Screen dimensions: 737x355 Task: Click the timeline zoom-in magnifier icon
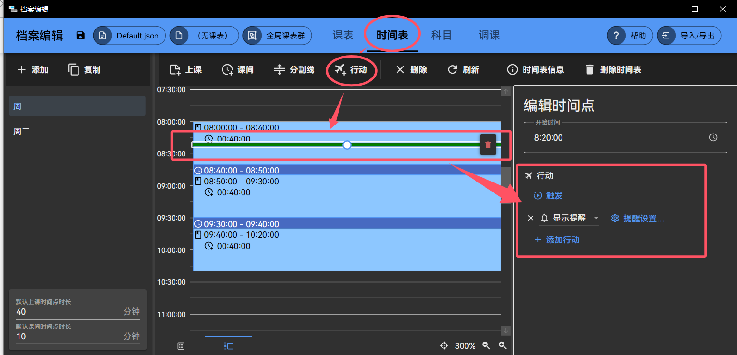pyautogui.click(x=503, y=345)
